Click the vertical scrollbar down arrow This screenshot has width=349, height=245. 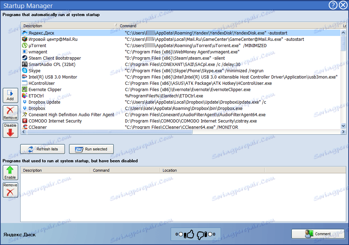point(343,126)
